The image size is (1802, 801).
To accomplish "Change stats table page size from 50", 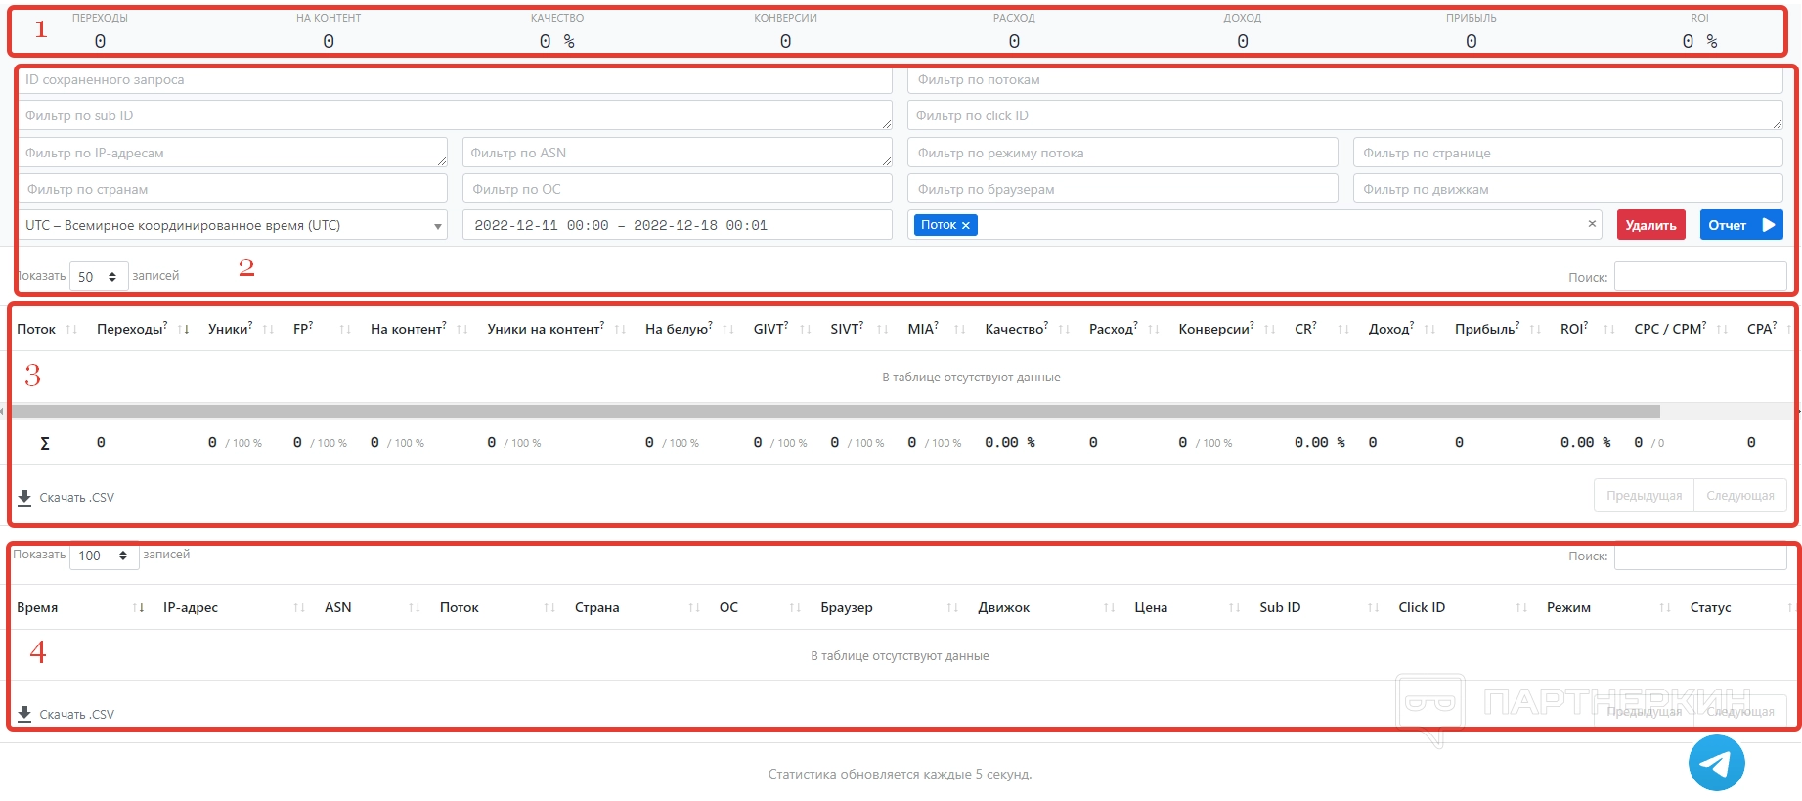I will (x=99, y=277).
